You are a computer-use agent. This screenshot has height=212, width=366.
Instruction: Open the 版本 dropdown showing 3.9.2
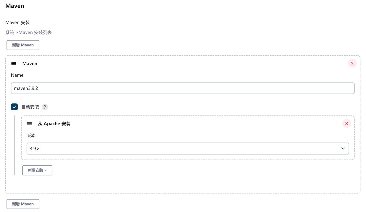point(183,149)
